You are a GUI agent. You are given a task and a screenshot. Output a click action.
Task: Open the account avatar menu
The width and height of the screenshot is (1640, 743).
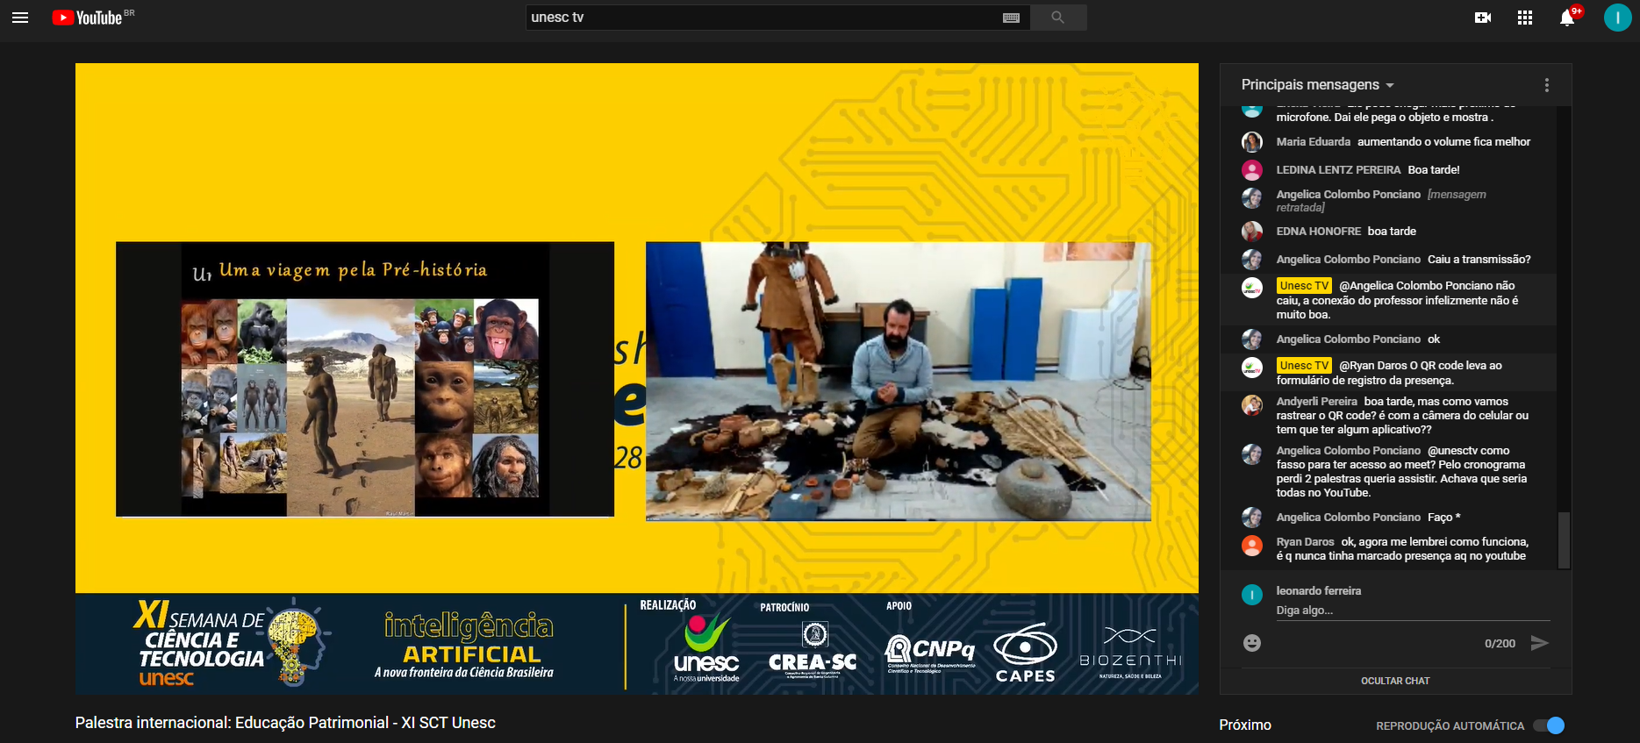[1616, 18]
